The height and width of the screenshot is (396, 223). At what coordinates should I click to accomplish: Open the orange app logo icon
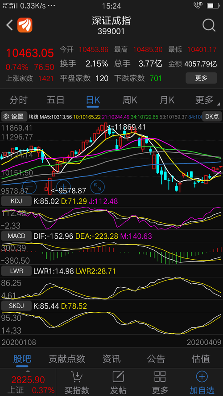25,25
